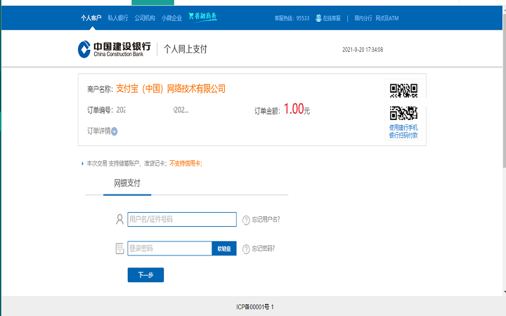Click the ICP备00001号 footer text
Viewport: 506px width, 316px height.
[255, 307]
